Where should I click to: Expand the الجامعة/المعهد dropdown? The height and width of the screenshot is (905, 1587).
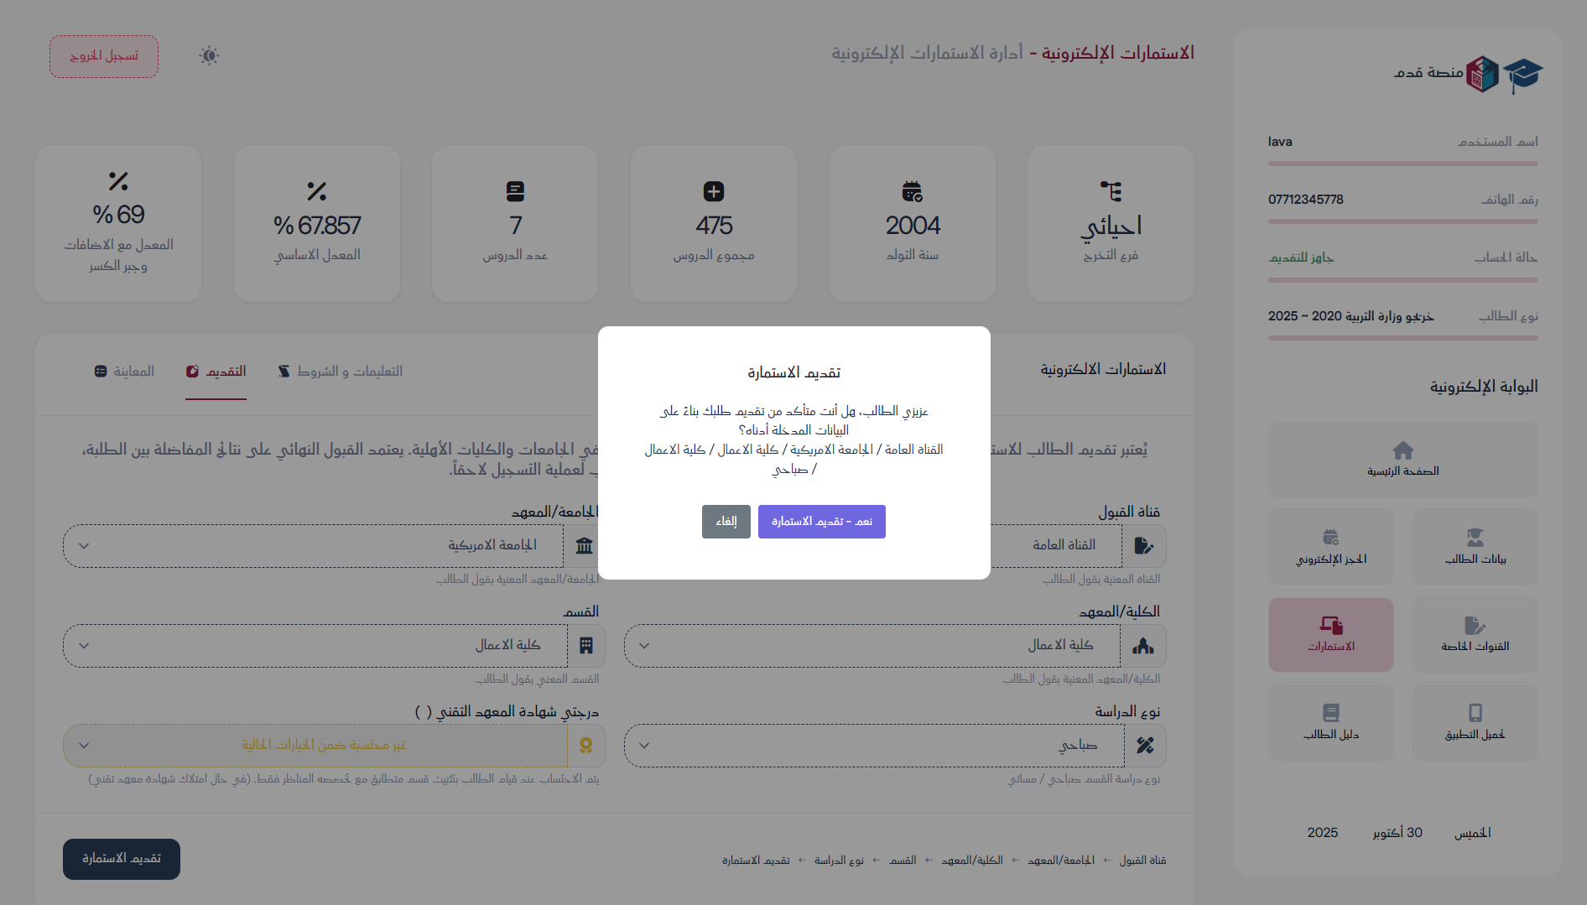tap(312, 546)
